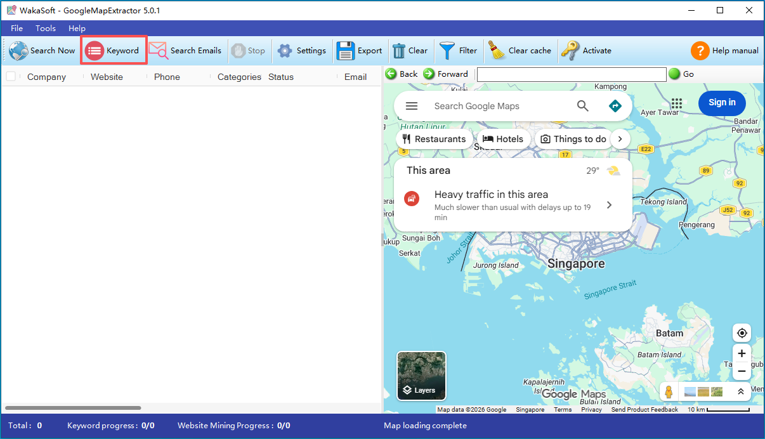Collapse the imagery strip double chevron
The height and width of the screenshot is (439, 765).
click(x=740, y=391)
